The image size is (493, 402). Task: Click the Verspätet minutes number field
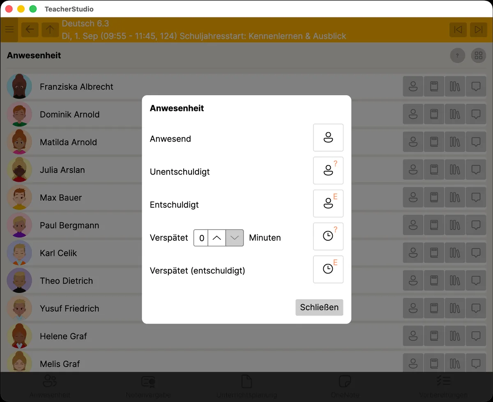(201, 238)
